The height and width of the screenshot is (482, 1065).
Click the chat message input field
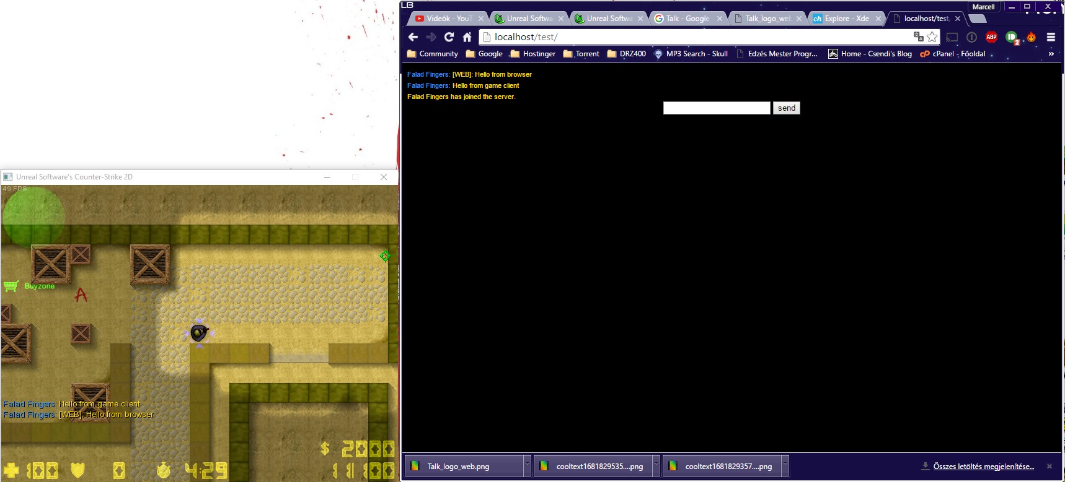pos(717,108)
